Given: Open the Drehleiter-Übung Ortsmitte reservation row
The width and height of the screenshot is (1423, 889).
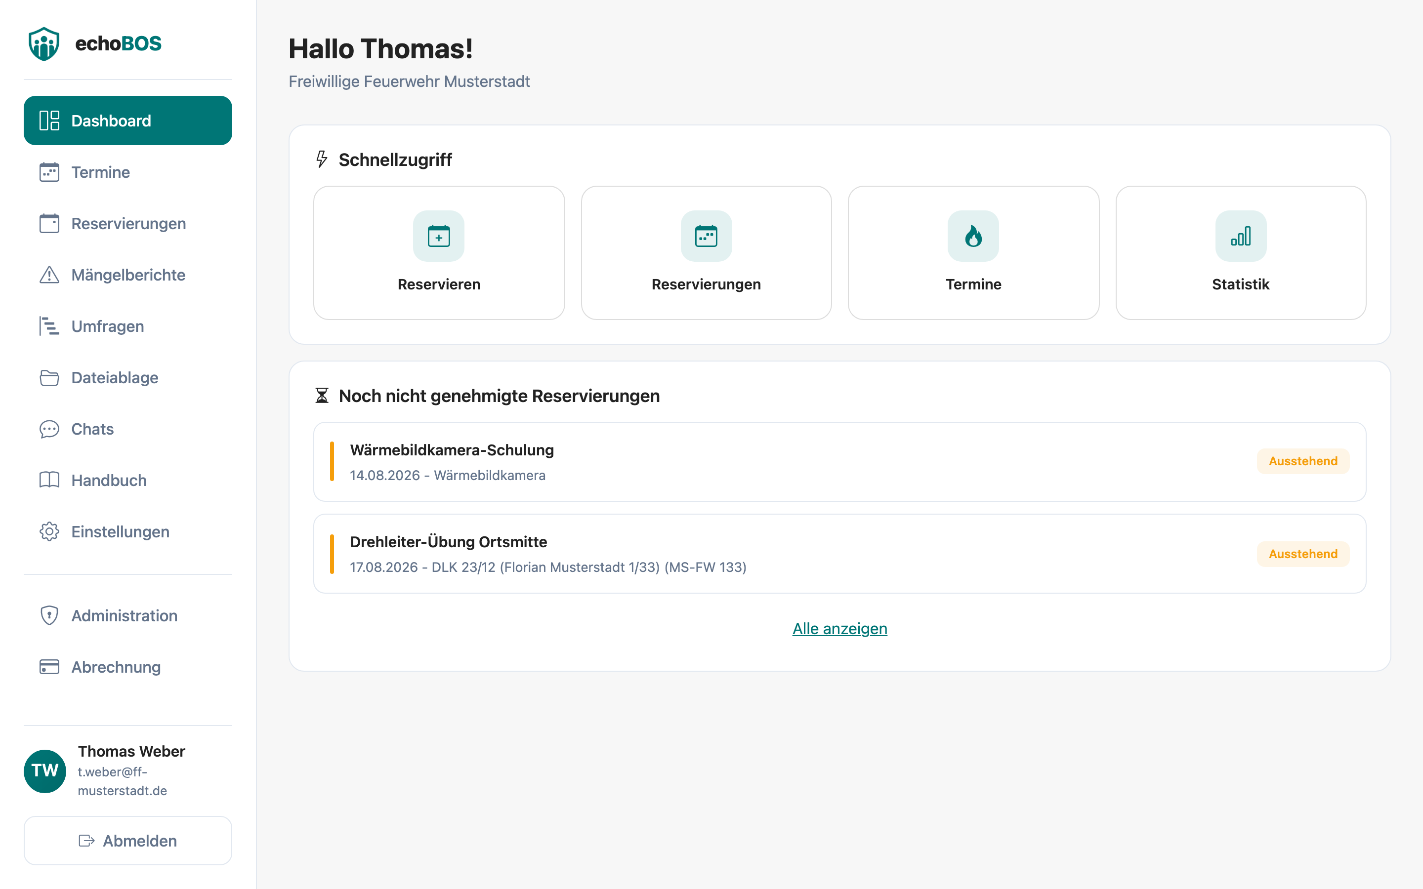Looking at the screenshot, I should pos(839,554).
